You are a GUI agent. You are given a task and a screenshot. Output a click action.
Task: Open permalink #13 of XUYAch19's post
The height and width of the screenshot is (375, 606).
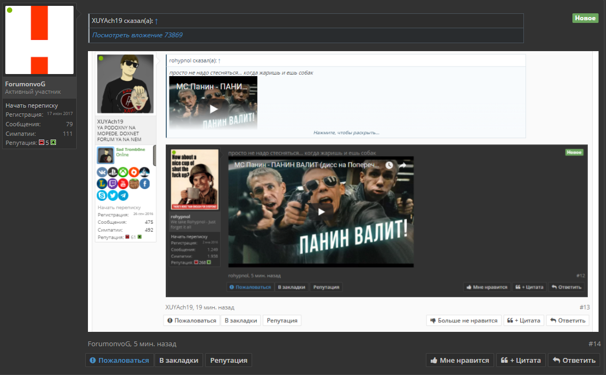[584, 307]
